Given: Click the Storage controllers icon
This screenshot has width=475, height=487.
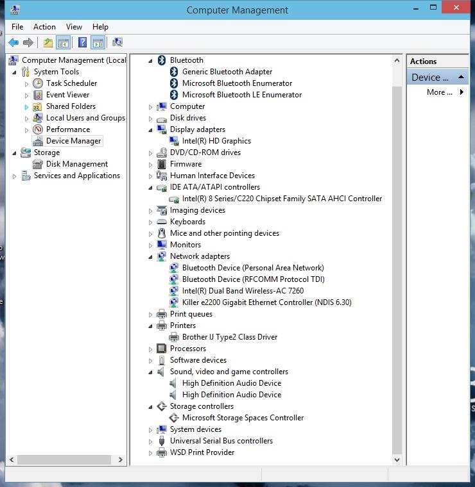Looking at the screenshot, I should tap(162, 406).
